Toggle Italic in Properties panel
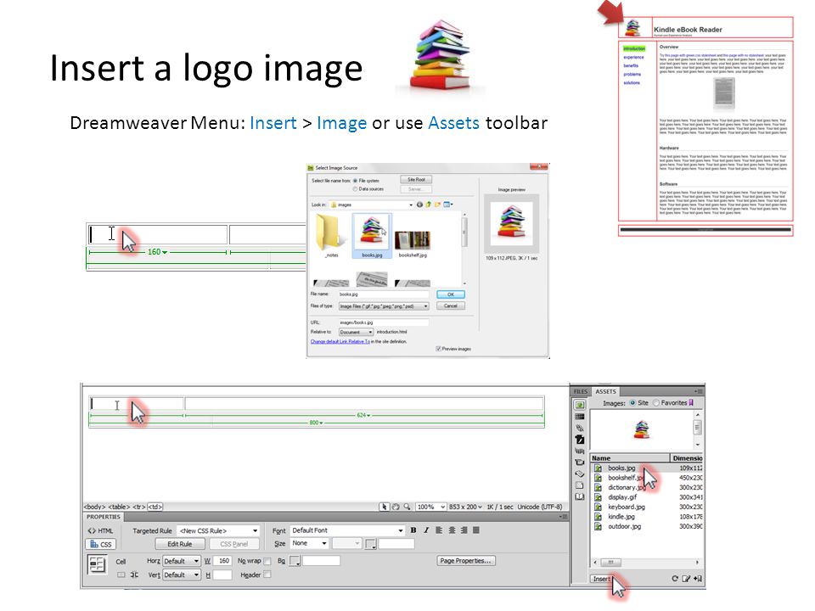 click(x=426, y=530)
